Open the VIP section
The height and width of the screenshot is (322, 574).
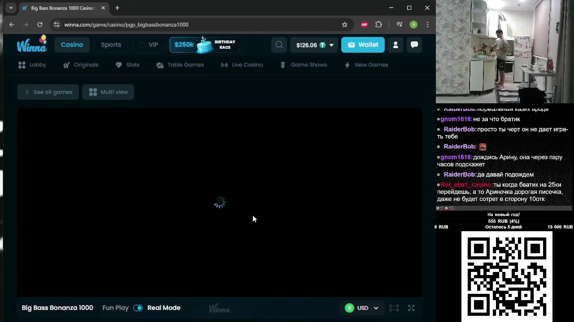point(149,45)
